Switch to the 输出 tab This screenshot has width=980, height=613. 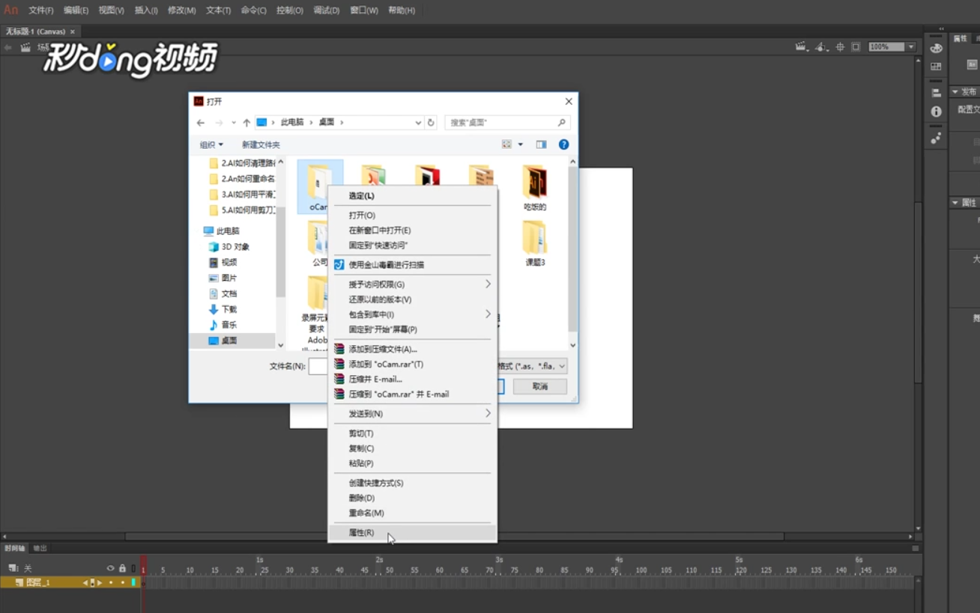(40, 548)
